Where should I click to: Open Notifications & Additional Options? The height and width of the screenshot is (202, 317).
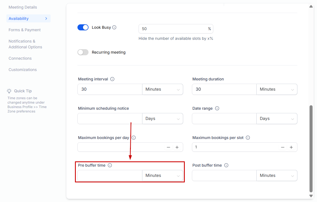[25, 44]
